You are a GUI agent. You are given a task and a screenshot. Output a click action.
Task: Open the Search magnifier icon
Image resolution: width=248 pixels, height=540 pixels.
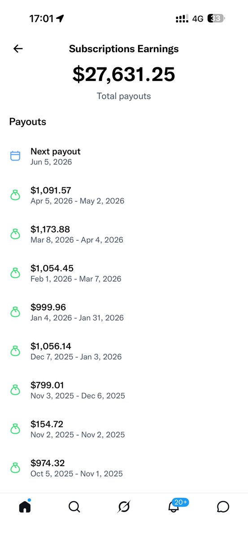74,507
